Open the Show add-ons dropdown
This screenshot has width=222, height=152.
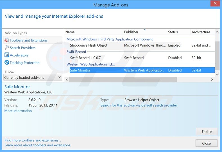point(33,77)
